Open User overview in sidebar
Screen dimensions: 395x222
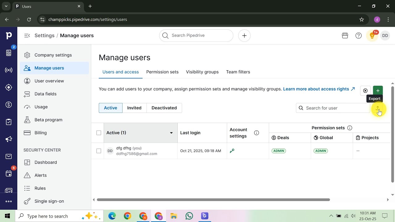point(54,81)
